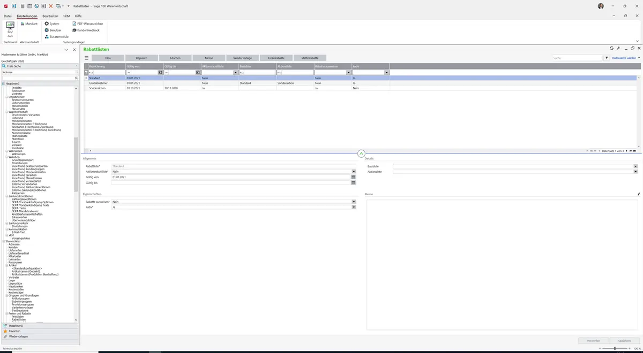
Task: Open Aktionsrabattliste dropdown in Allgemein
Action: click(354, 172)
